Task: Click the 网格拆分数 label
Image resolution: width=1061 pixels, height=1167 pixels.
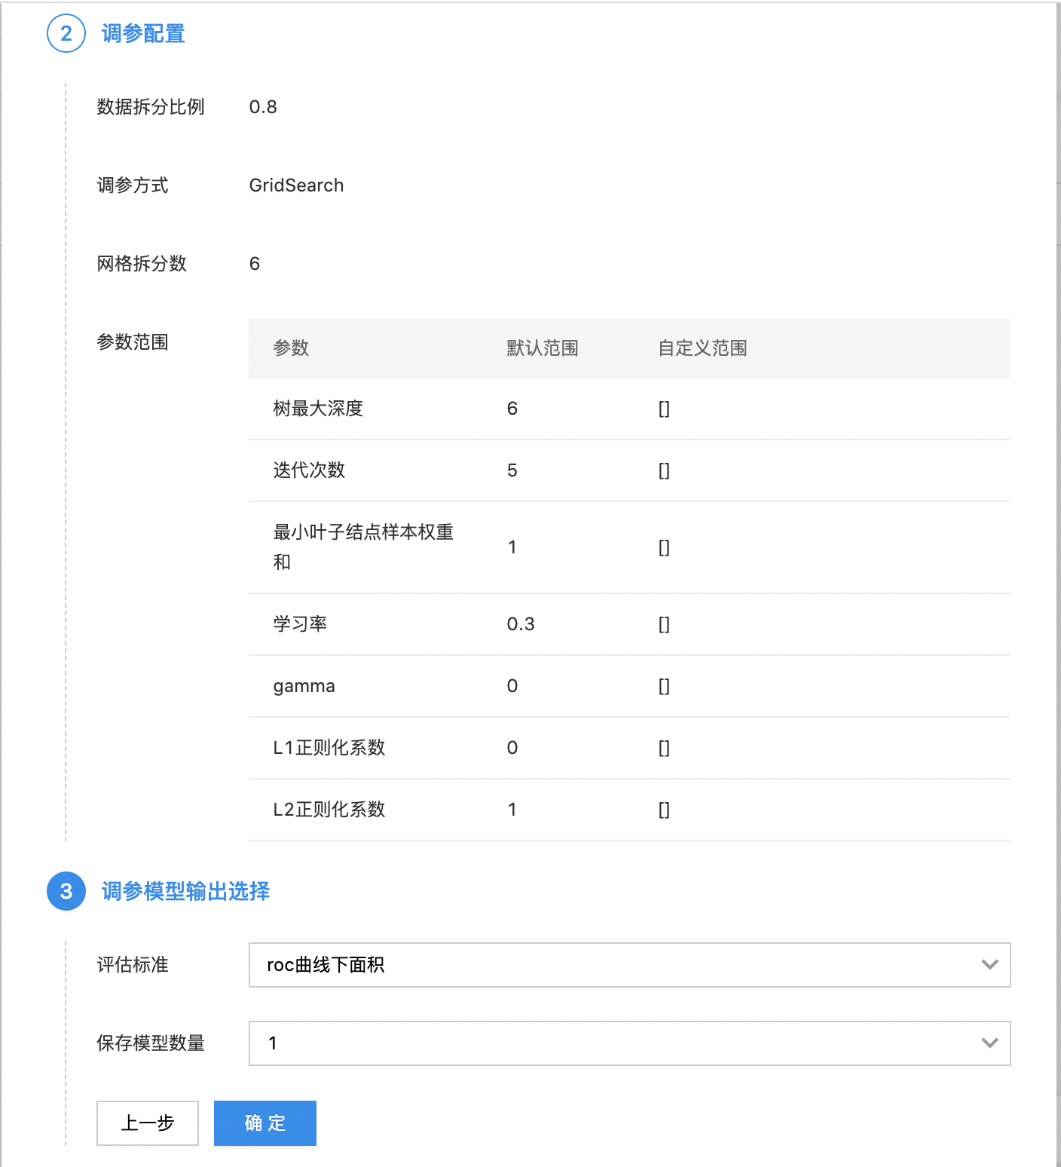Action: [x=142, y=264]
